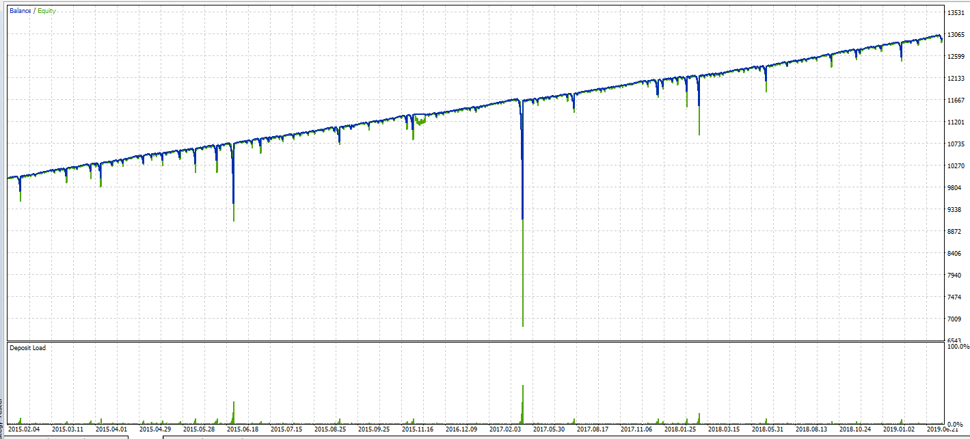Image resolution: width=970 pixels, height=439 pixels.
Task: Click the 2017.05.30 date label
Action: [550, 429]
